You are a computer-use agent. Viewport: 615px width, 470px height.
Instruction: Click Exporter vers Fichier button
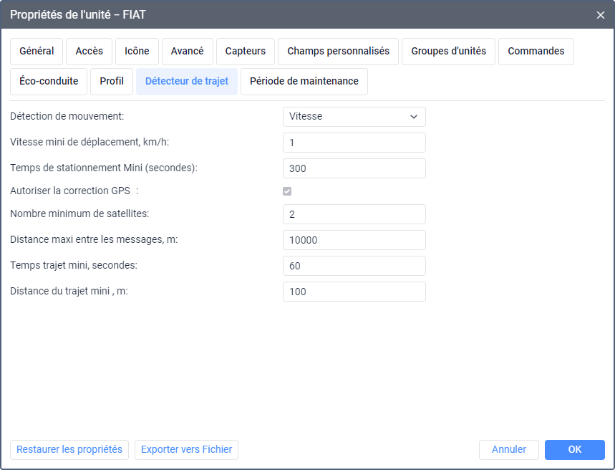[186, 450]
